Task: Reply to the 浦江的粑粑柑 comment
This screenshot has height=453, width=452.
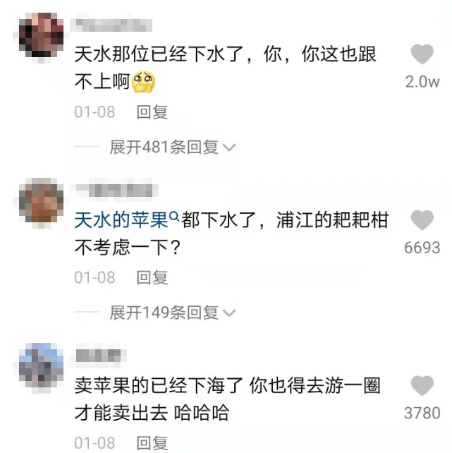Action: tap(152, 277)
